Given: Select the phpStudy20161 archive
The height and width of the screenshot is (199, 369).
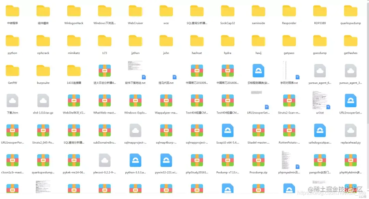Looking at the screenshot, I should pos(197,160).
